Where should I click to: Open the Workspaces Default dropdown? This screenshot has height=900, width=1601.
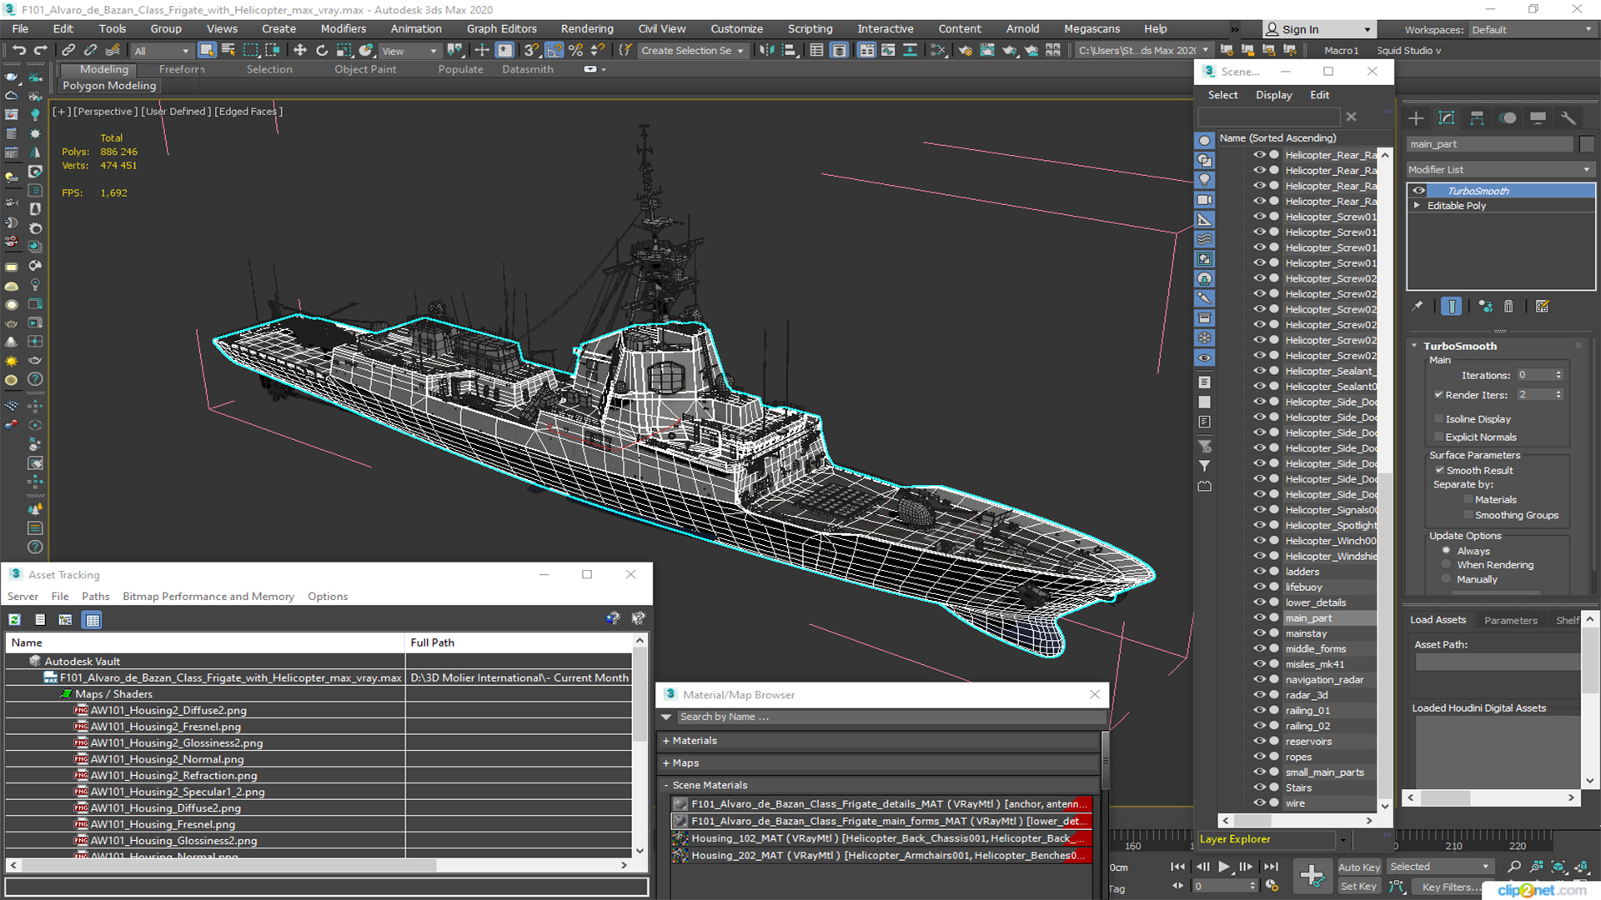(x=1531, y=30)
